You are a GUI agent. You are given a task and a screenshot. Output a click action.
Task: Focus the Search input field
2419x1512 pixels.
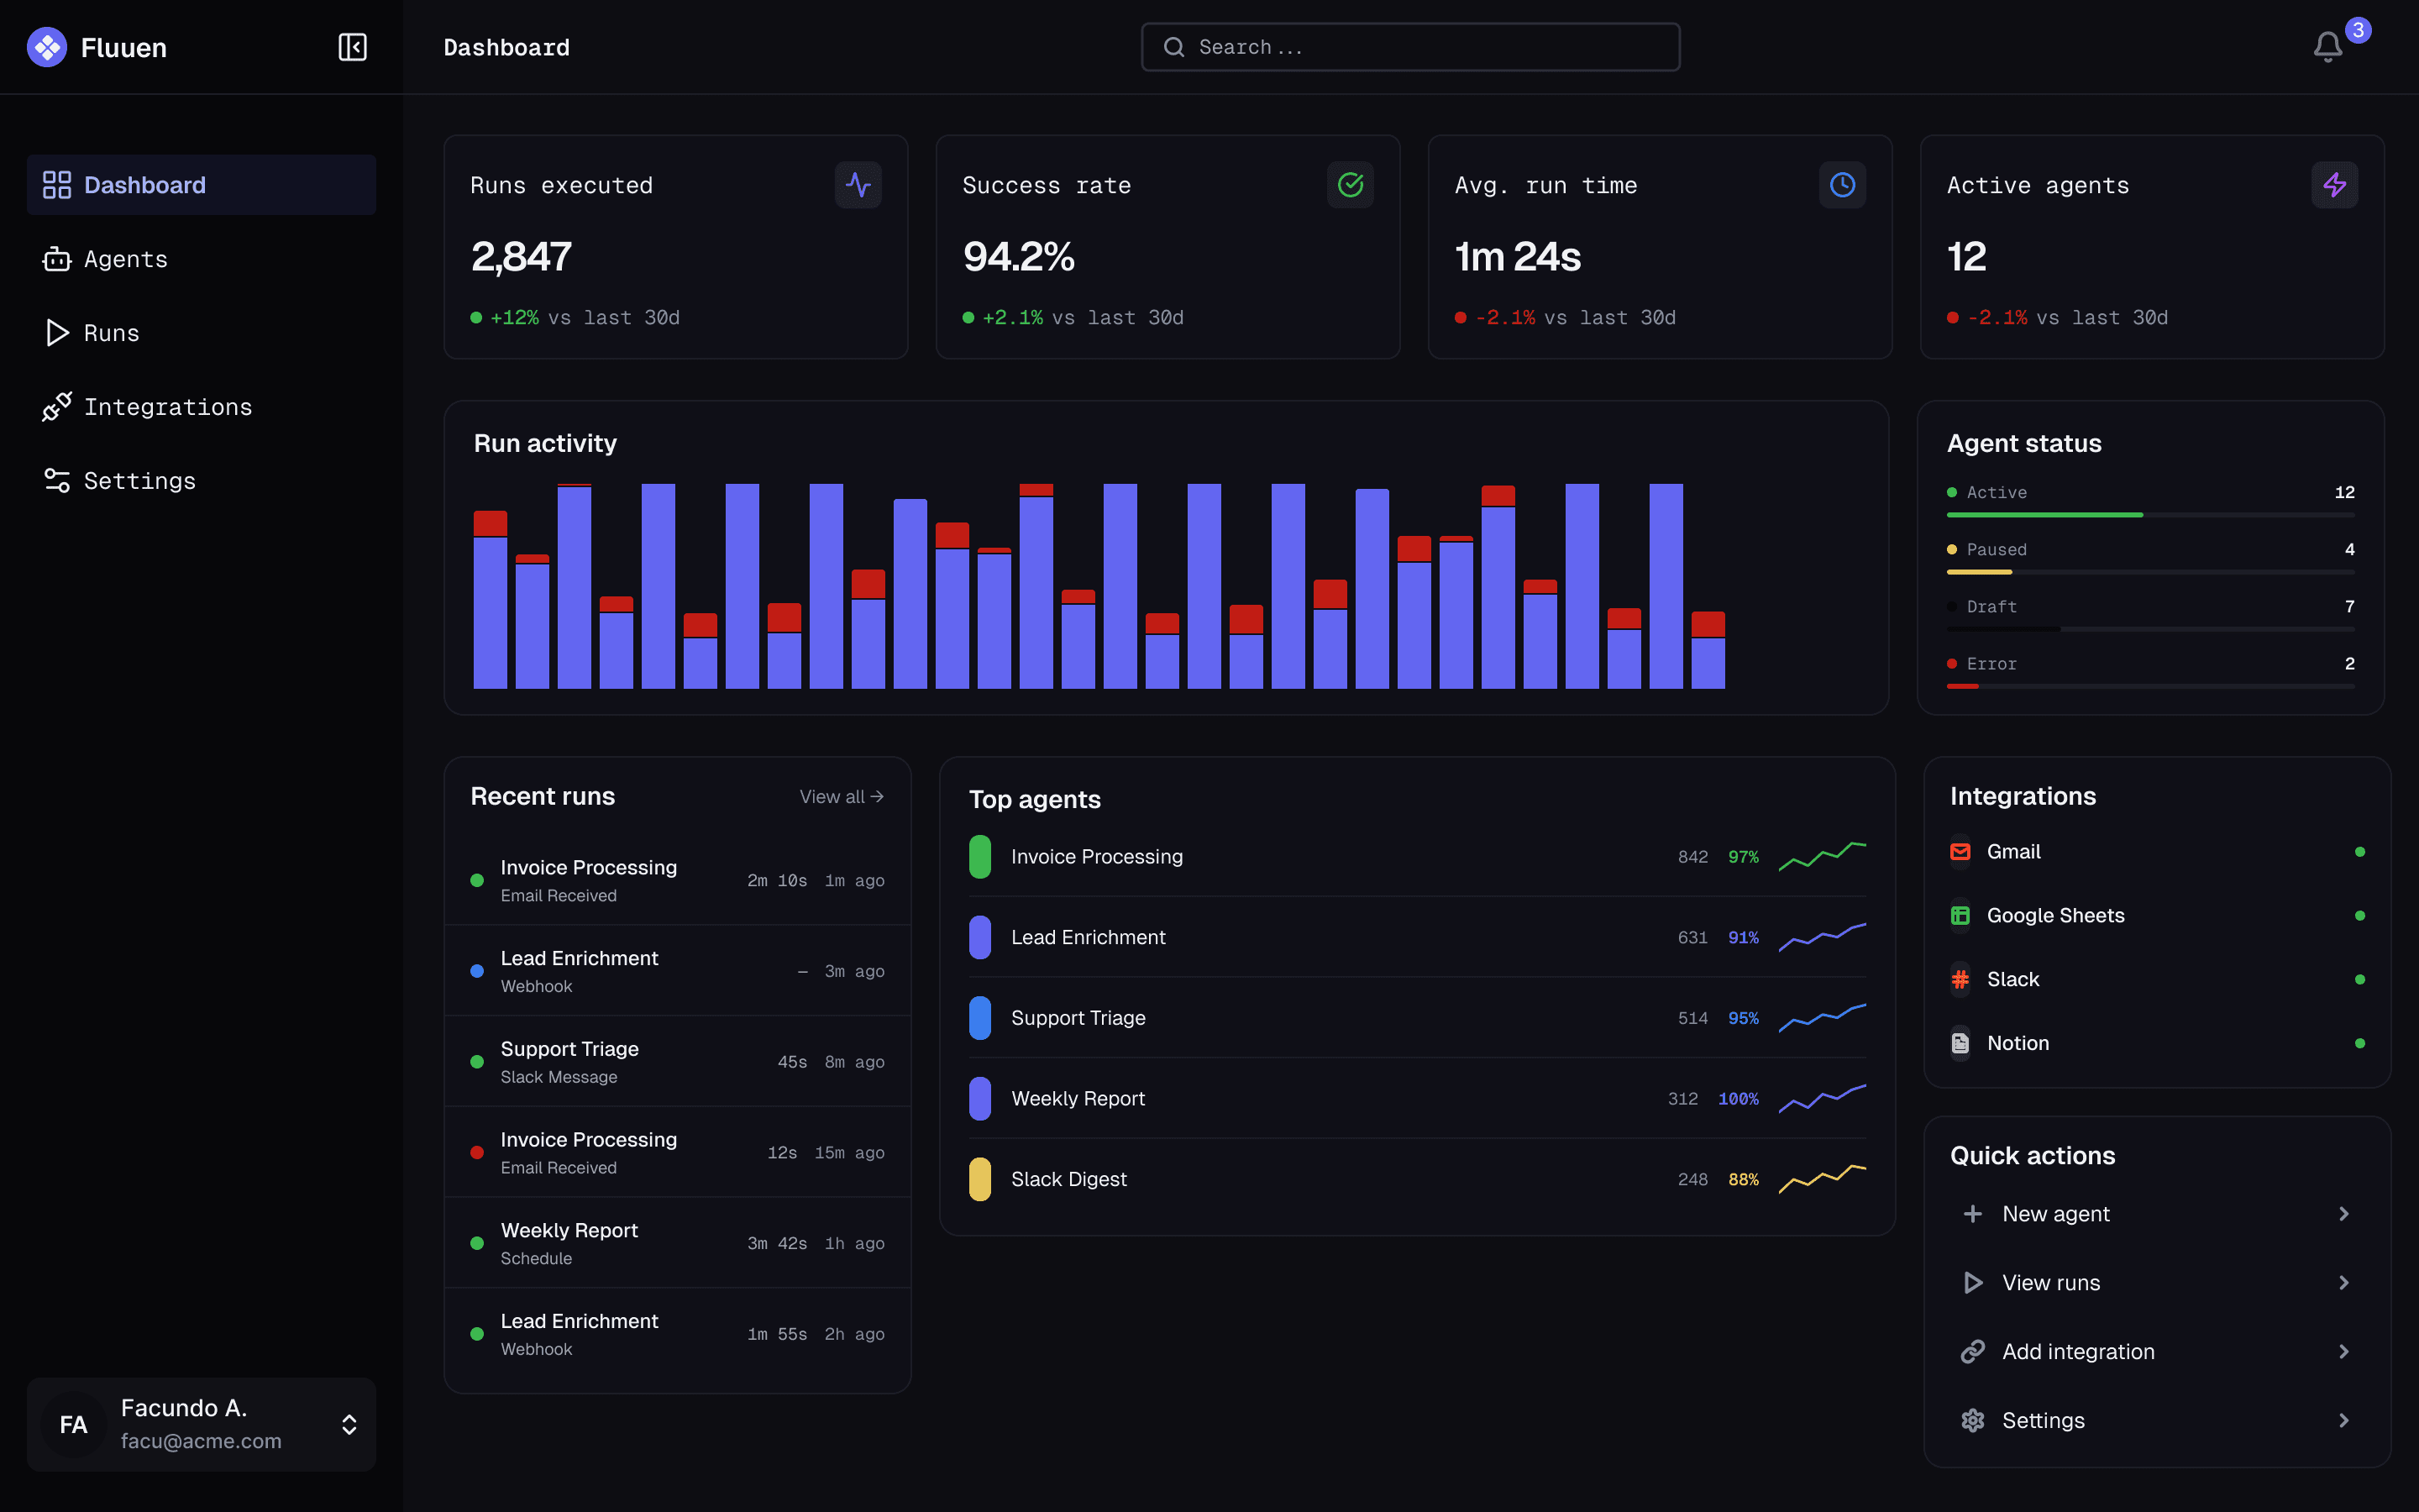[1409, 47]
